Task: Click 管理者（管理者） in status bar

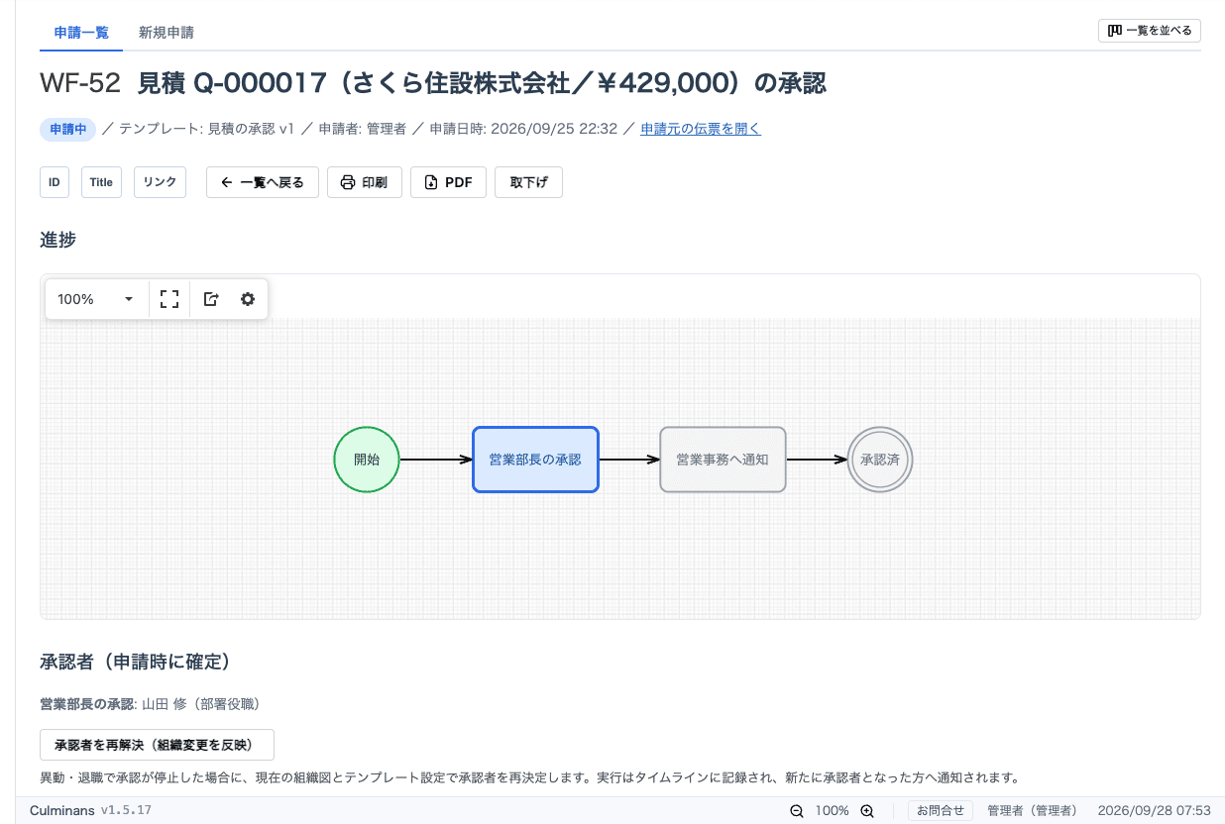Action: click(x=1032, y=810)
